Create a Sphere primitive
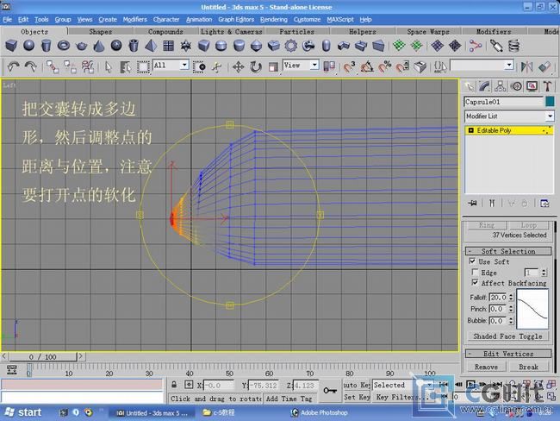This screenshot has height=421, width=560. coord(28,46)
